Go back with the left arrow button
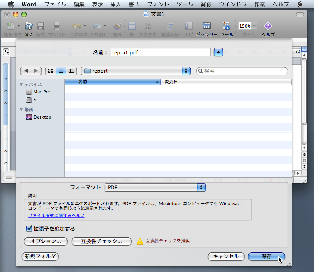The height and width of the screenshot is (272, 314). 26,71
